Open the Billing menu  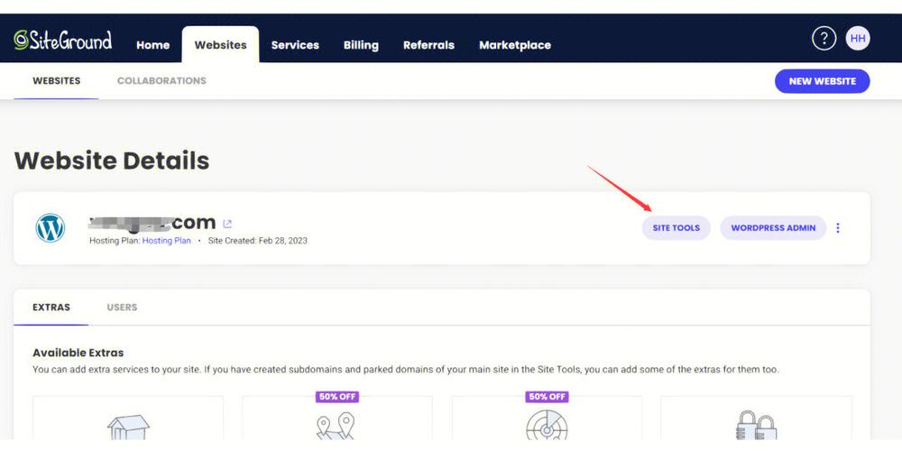point(362,45)
